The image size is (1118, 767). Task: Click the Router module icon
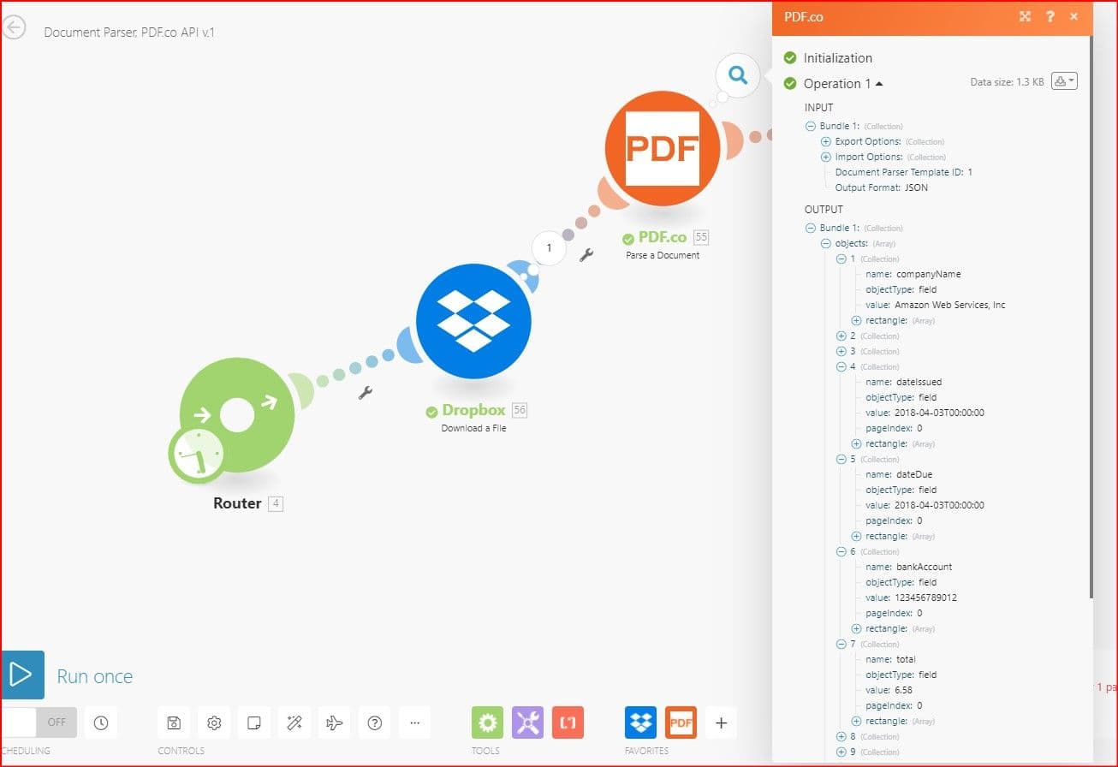[x=236, y=416]
